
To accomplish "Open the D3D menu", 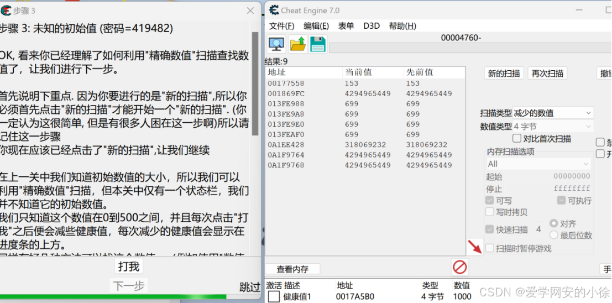I will click(372, 26).
